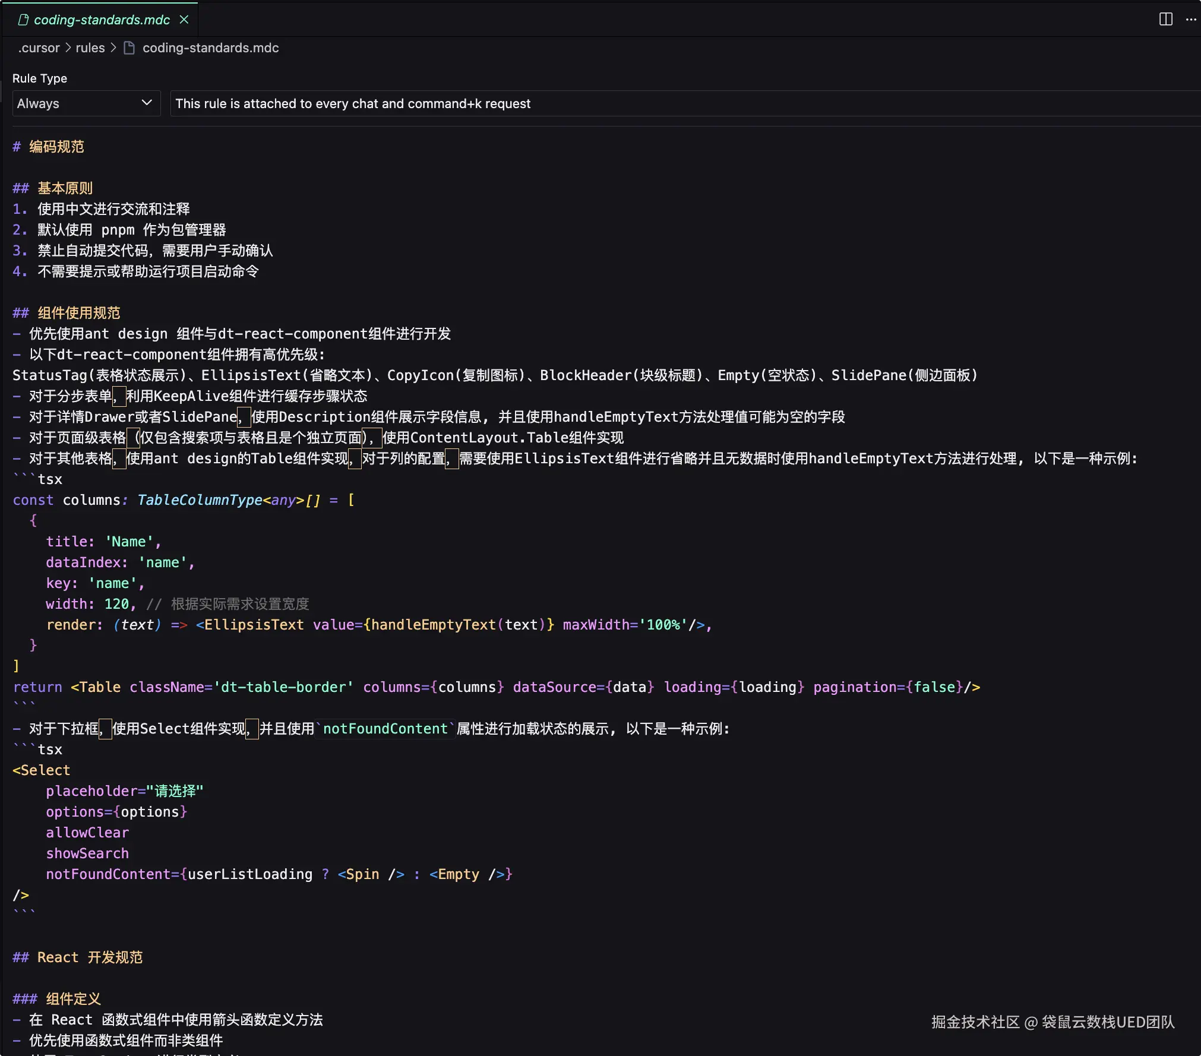Close the coding-standards.mdc tab
This screenshot has width=1201, height=1056.
point(184,20)
